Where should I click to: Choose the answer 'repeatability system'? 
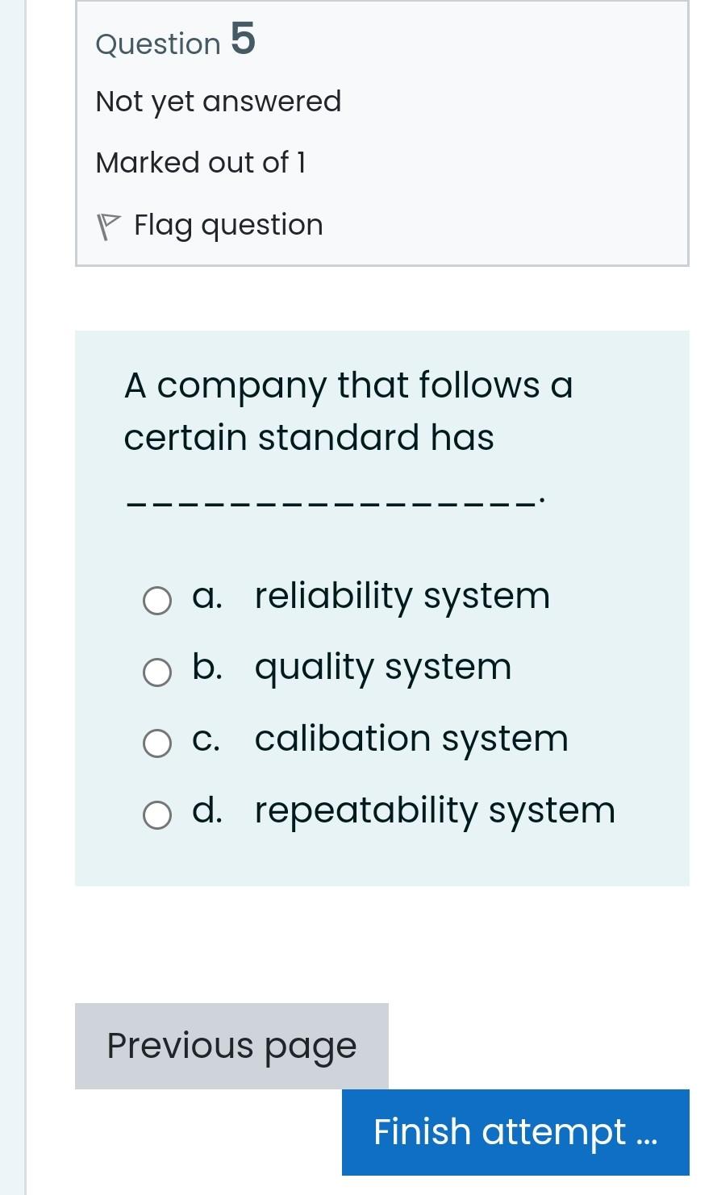[x=435, y=810]
